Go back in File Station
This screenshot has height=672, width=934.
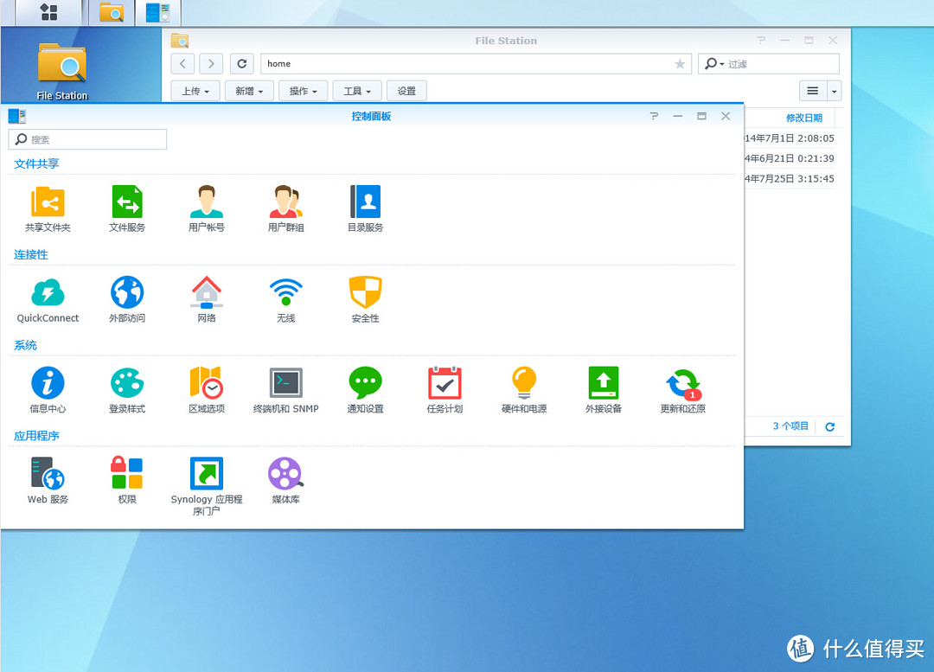182,64
